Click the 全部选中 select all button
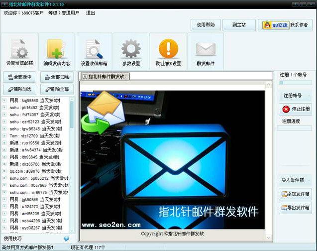Screen dimensions: 317x251 (19, 77)
